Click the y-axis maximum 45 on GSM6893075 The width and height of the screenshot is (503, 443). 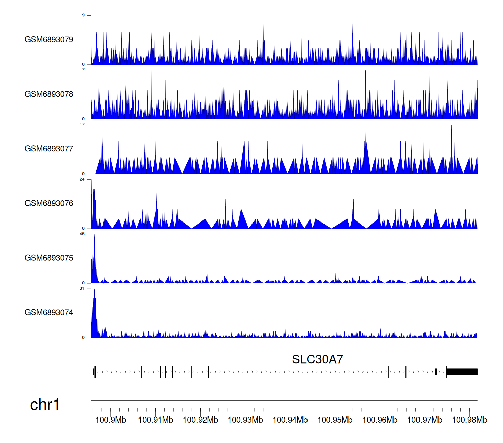coord(82,234)
